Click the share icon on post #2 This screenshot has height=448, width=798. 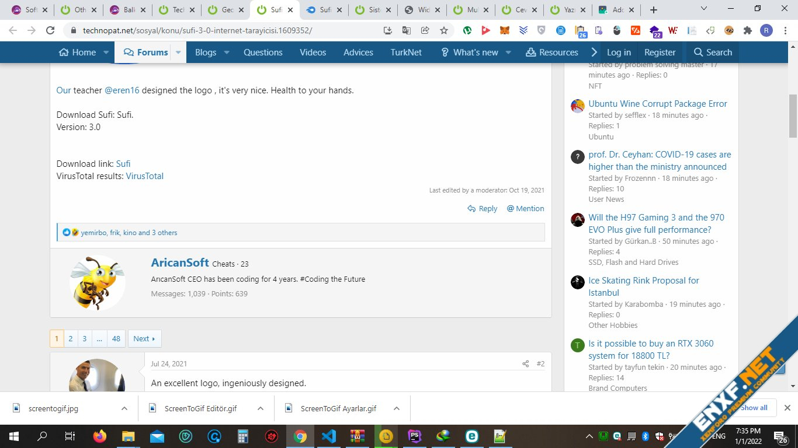pos(525,364)
